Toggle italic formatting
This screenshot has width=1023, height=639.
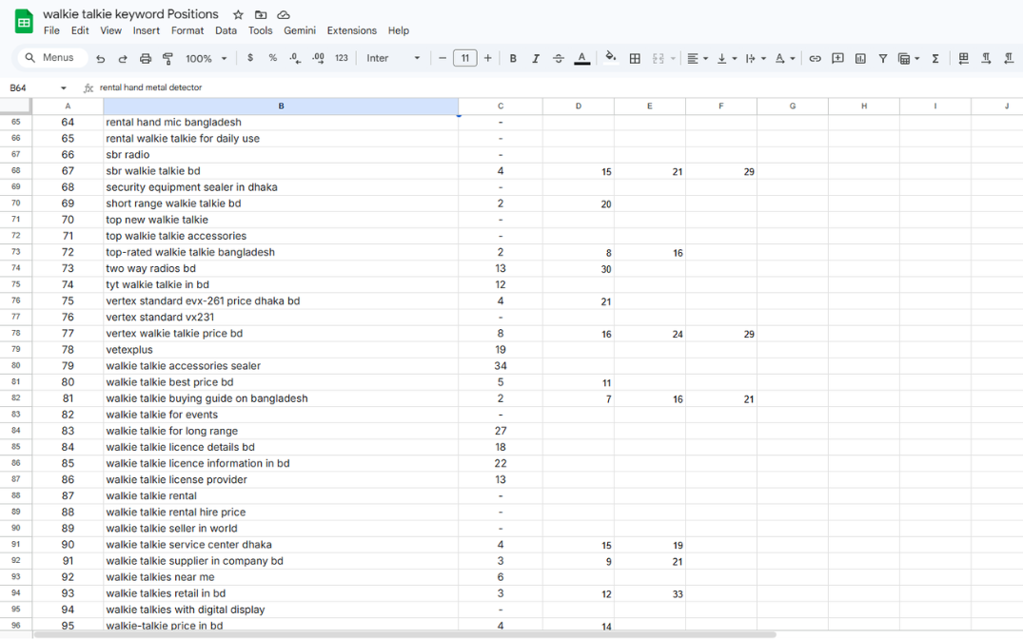click(536, 59)
